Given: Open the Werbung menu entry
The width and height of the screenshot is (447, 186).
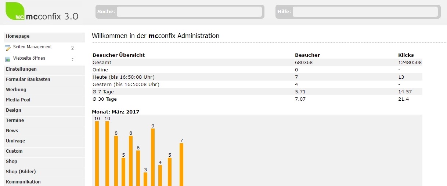Looking at the screenshot, I should pyautogui.click(x=16, y=90).
